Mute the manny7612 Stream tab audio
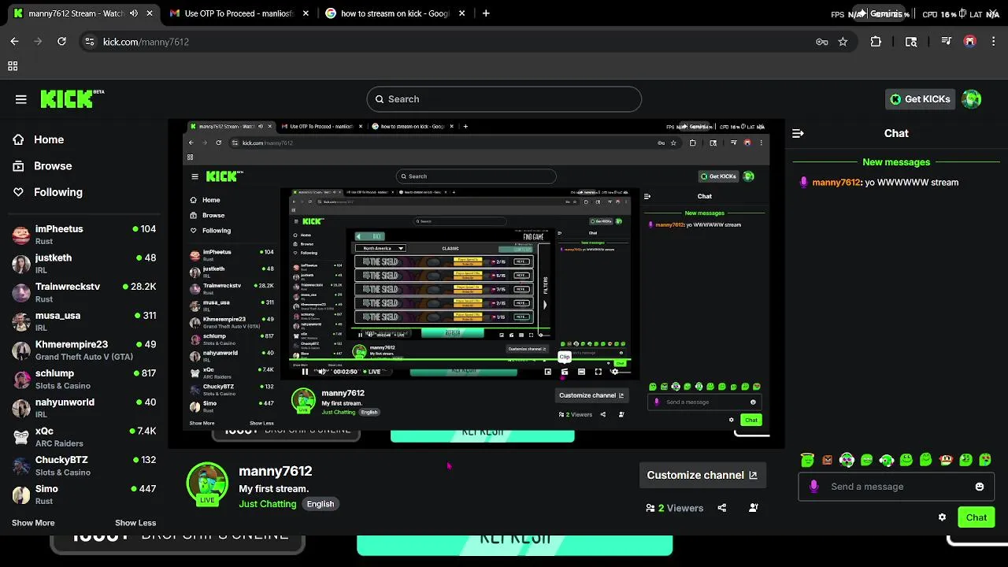Screen dimensions: 1008x567 [133, 13]
